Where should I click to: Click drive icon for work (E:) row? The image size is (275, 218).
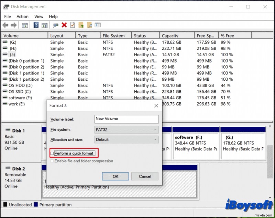coord(5,104)
